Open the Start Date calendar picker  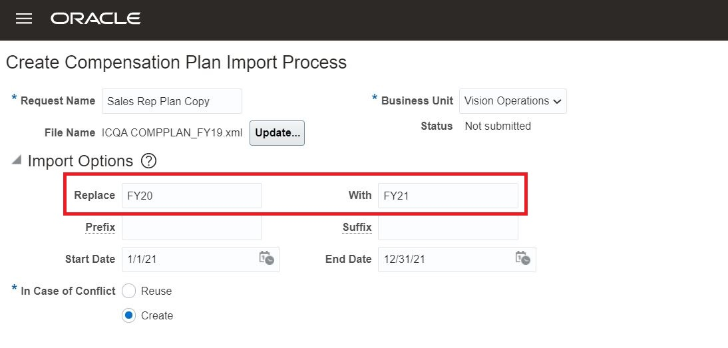click(266, 258)
